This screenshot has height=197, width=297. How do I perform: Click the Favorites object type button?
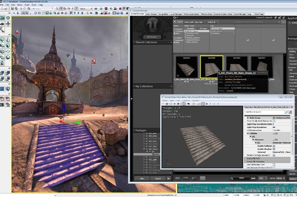click(x=190, y=29)
